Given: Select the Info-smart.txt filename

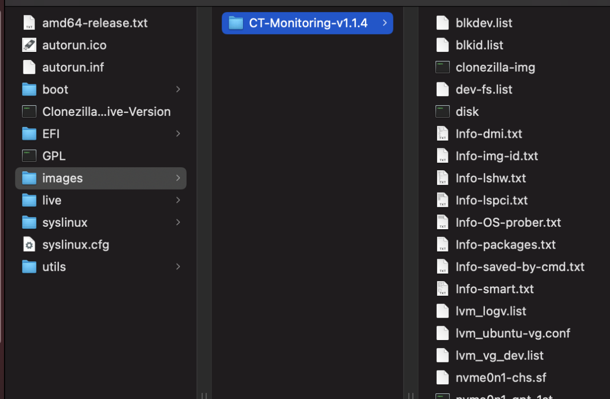Looking at the screenshot, I should [495, 289].
